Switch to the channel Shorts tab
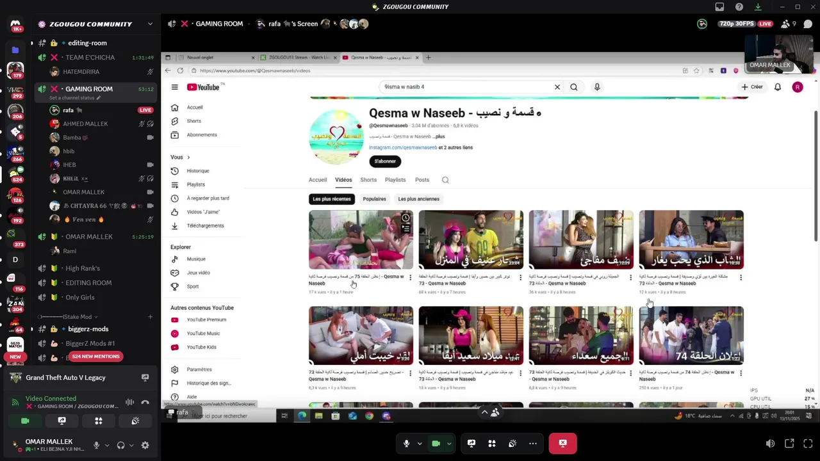Viewport: 820px width, 461px height. [x=368, y=180]
